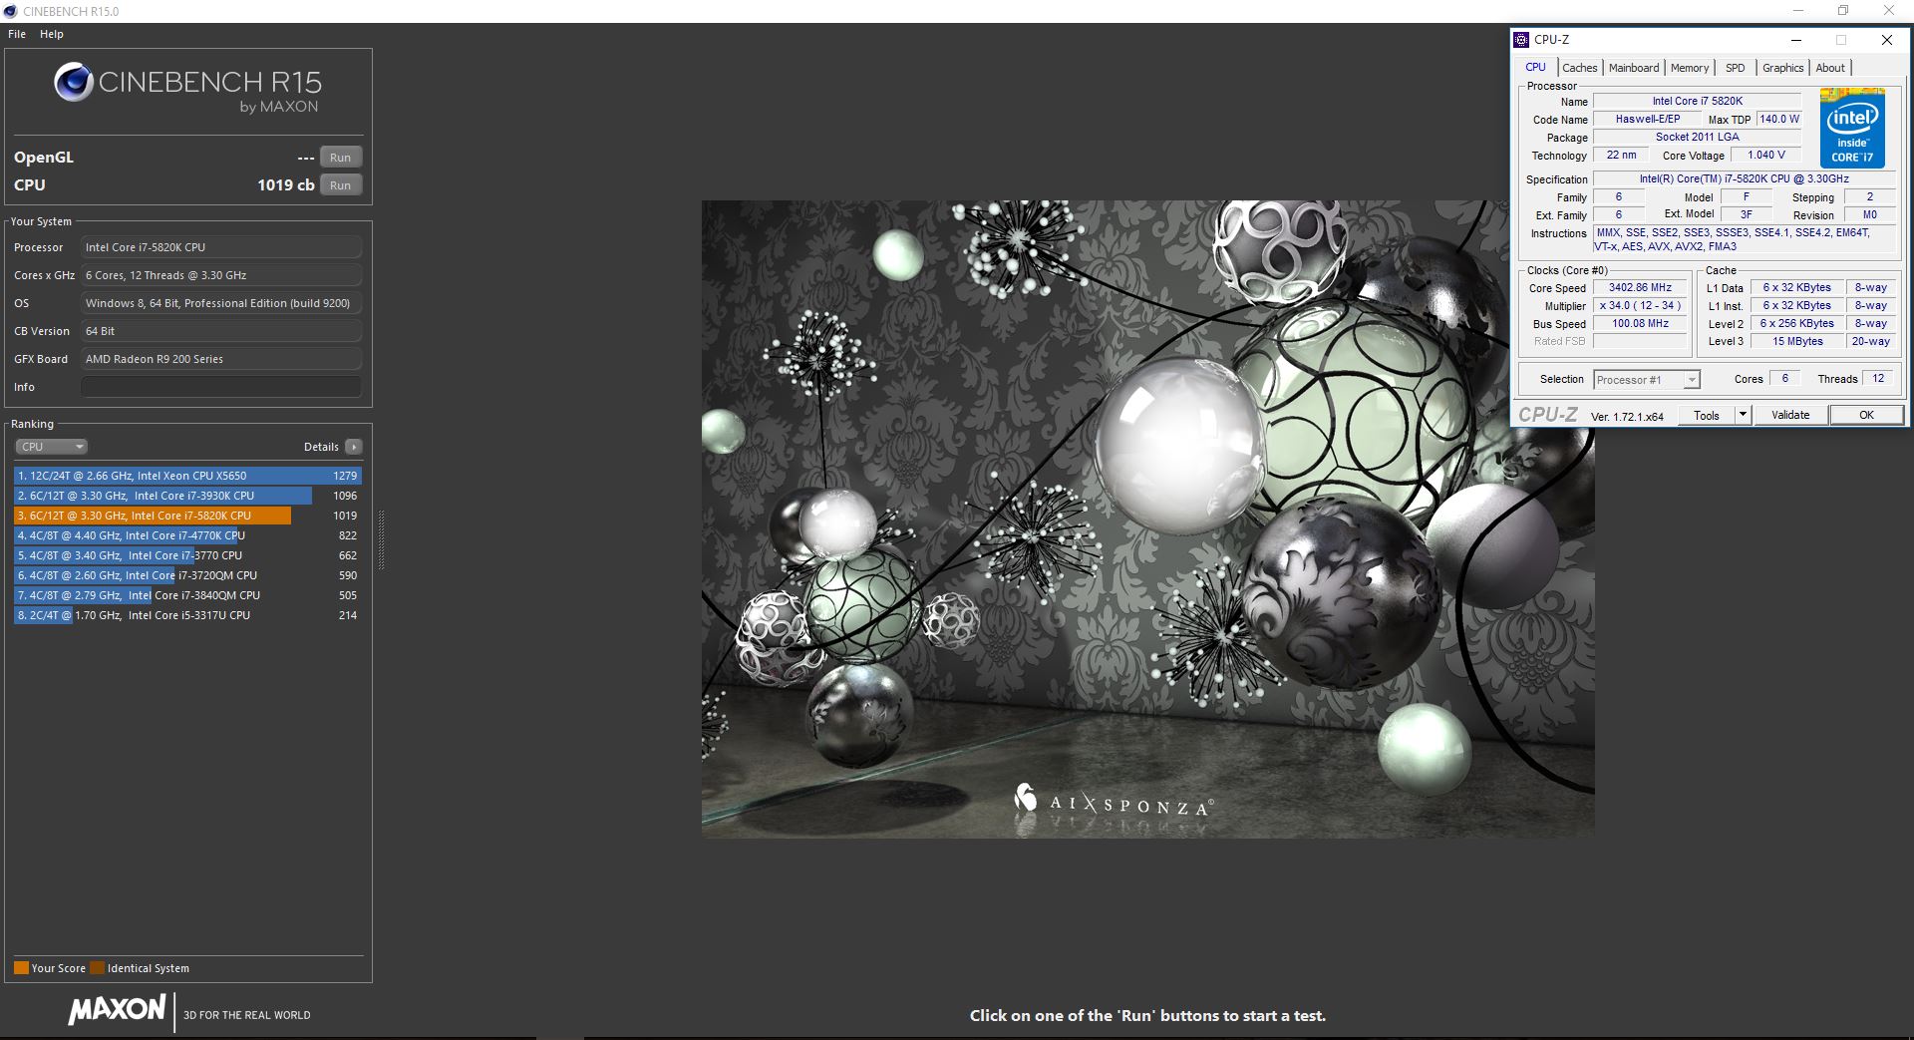The height and width of the screenshot is (1040, 1914).
Task: Click the MAXON logo at bottom left
Action: point(117,1010)
